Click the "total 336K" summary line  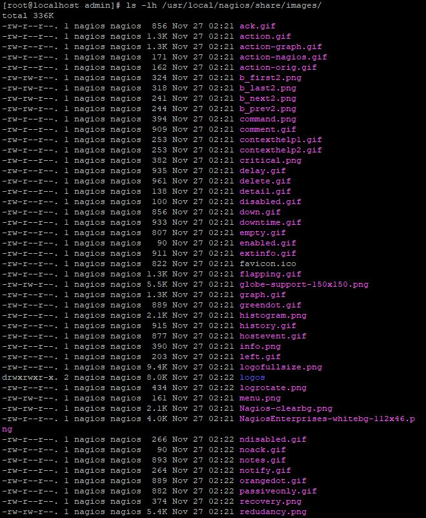27,16
